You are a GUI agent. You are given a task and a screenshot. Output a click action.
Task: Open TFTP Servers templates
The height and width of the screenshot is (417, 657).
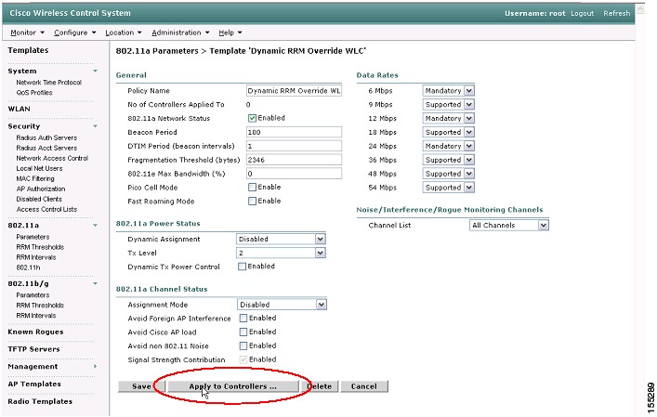tap(33, 349)
